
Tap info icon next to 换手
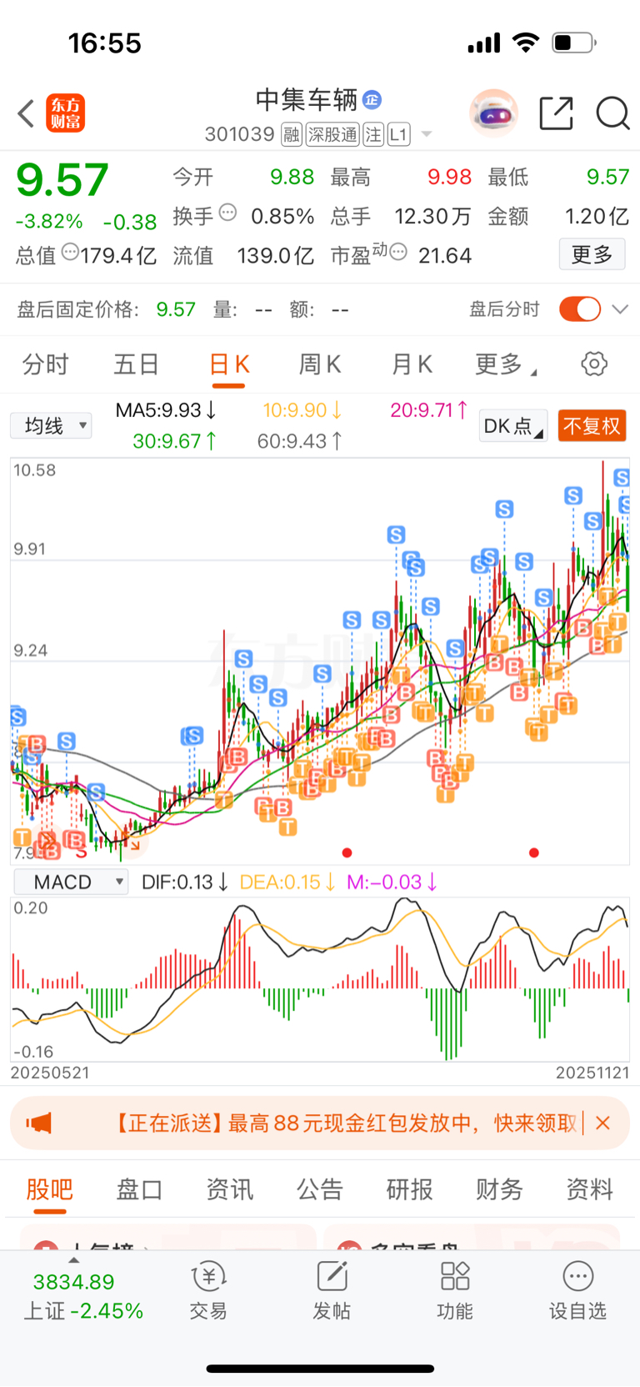click(227, 213)
